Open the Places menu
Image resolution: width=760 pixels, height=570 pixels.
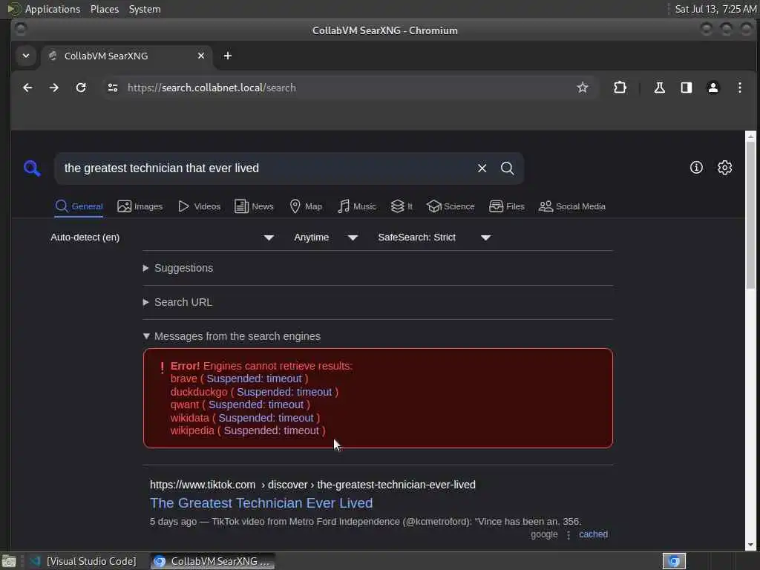point(104,9)
